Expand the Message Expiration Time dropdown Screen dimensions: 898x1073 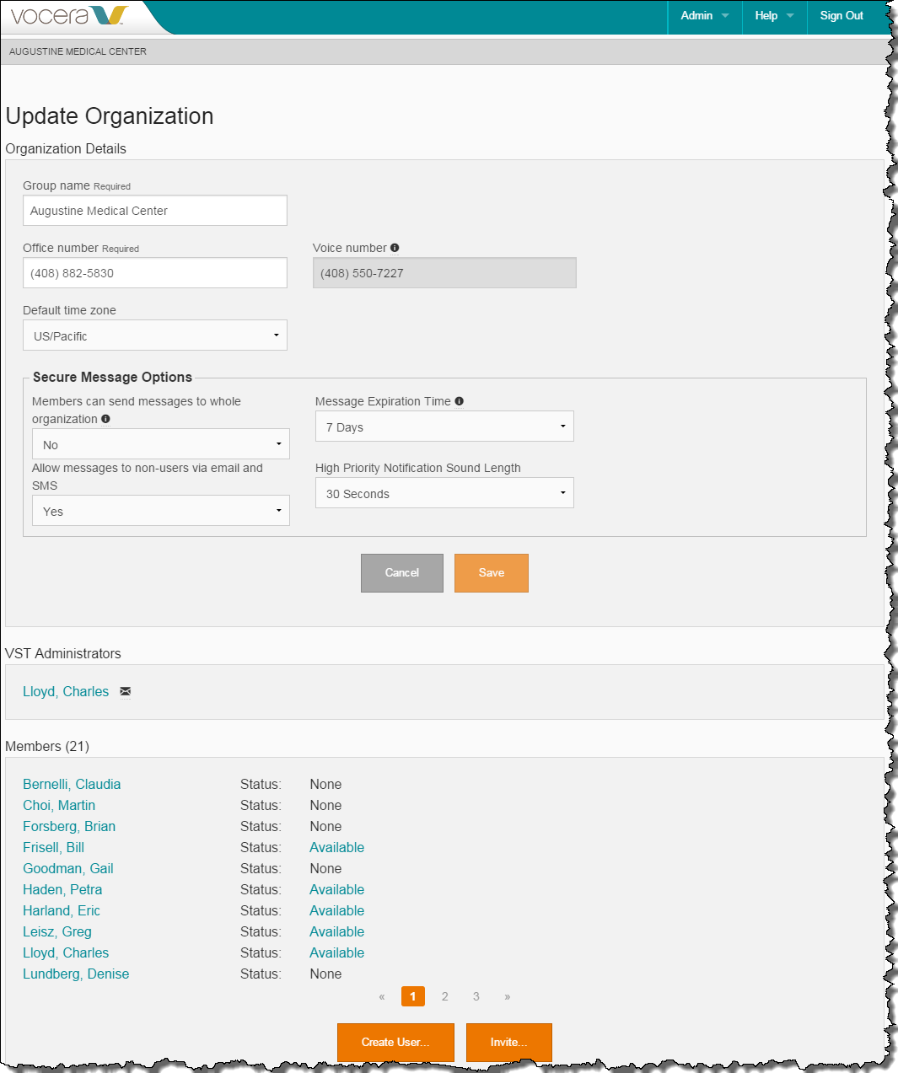444,427
